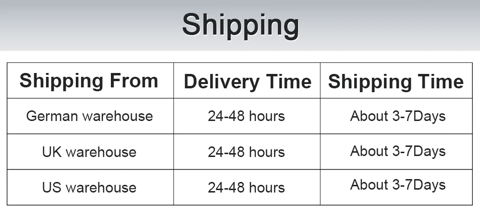The width and height of the screenshot is (480, 217).
Task: Click About 3-7Days in UK warehouse row
Action: point(397,152)
